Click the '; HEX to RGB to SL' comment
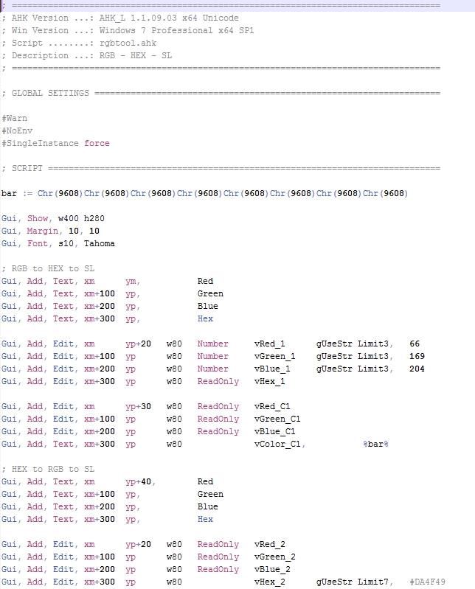 click(x=48, y=469)
